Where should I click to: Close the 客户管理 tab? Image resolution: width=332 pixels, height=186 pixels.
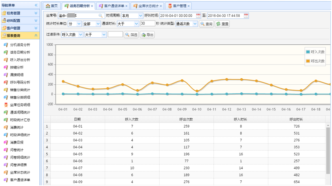(188, 6)
